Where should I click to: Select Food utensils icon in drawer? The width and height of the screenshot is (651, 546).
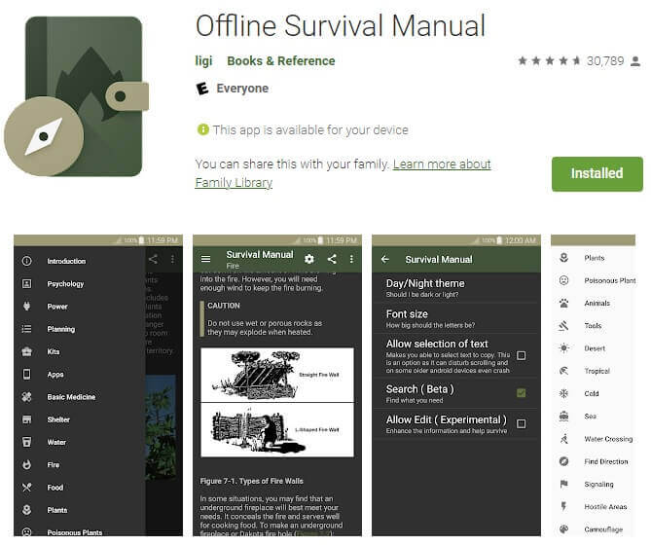26,487
